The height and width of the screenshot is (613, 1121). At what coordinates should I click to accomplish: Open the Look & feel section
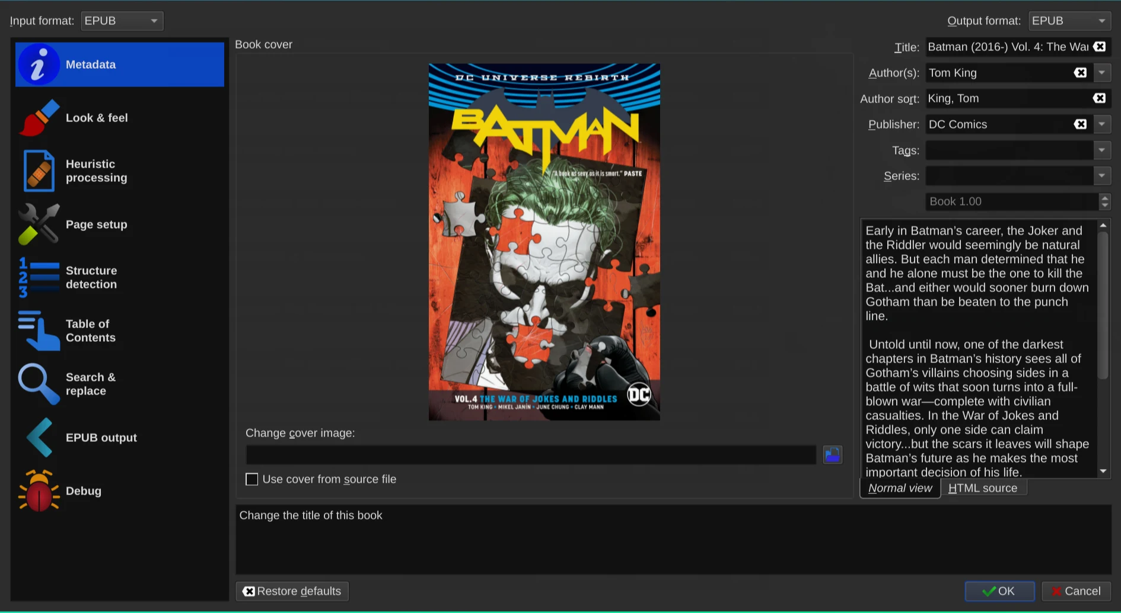[x=120, y=118]
